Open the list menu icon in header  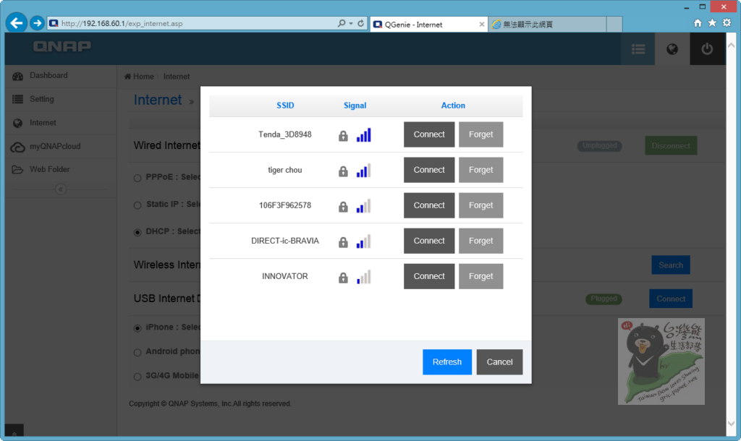point(638,48)
